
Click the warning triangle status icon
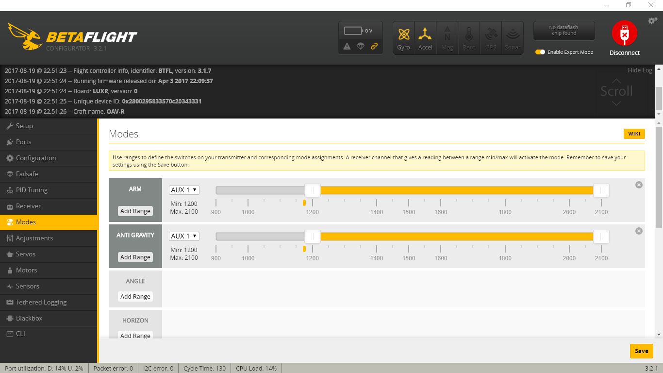pos(347,46)
